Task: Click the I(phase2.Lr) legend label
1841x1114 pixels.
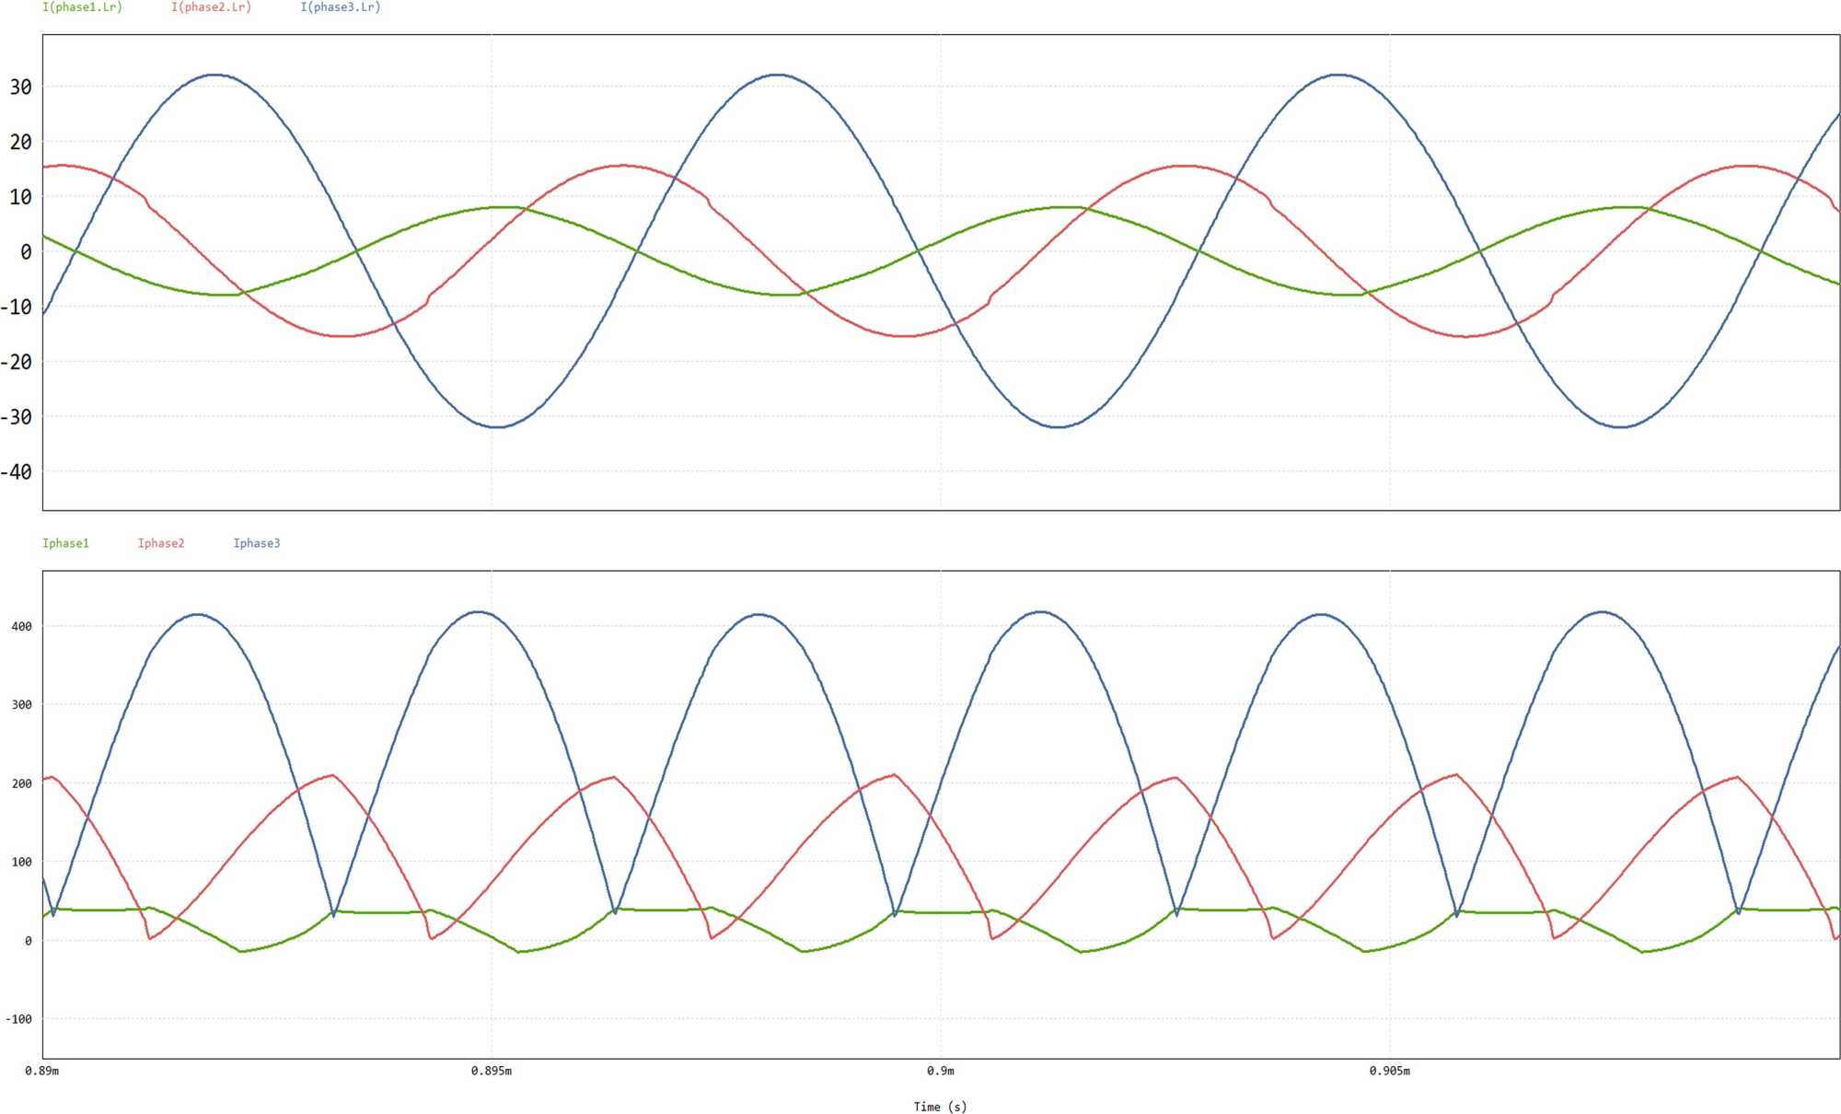Action: [211, 7]
